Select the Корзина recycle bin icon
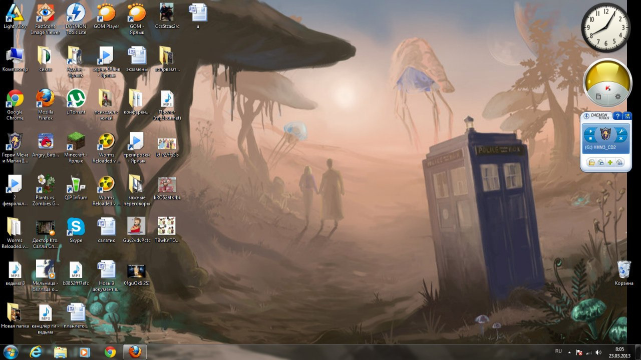This screenshot has height=360, width=641. coord(624,273)
